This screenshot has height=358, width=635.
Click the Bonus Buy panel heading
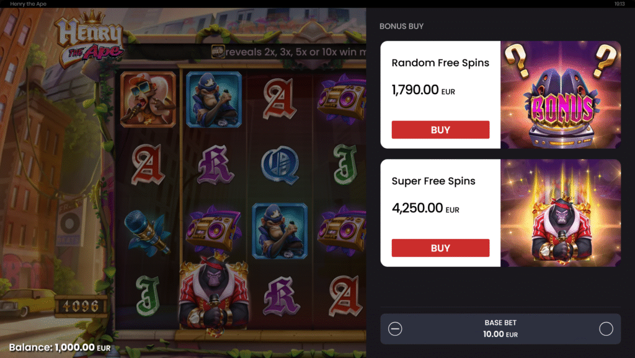(401, 26)
